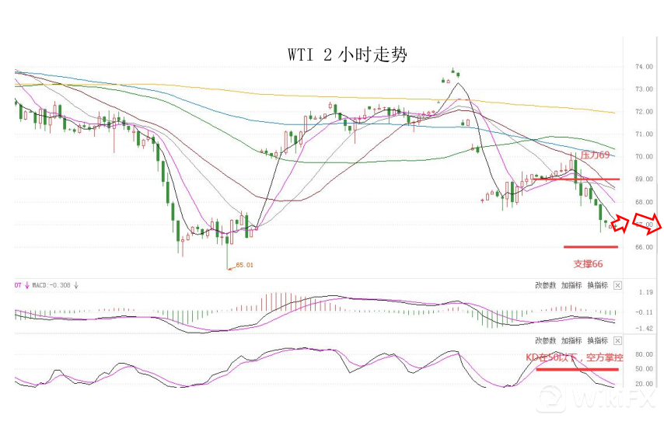Close the KD indicator panel

617,341
